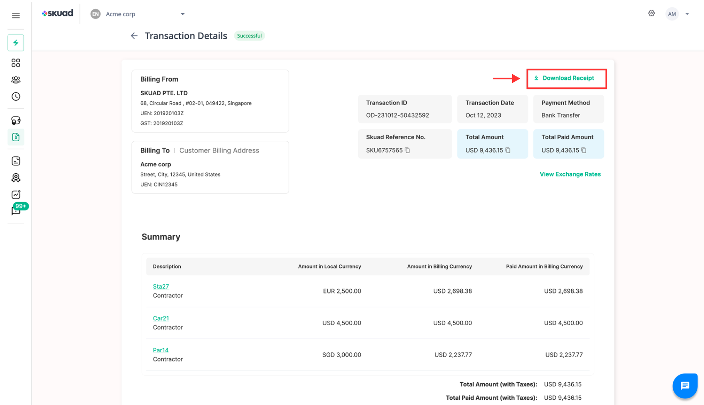
Task: Open the time tracking clock icon
Action: click(x=15, y=97)
